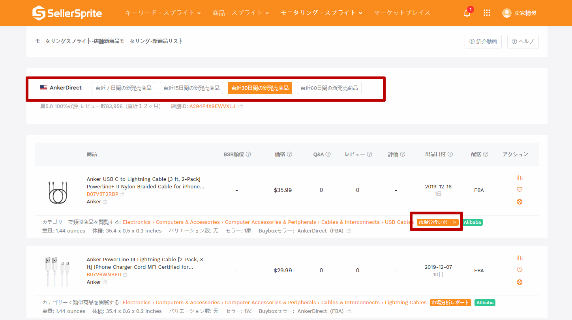Open link icon beside second Anker brand

[x=105, y=282]
